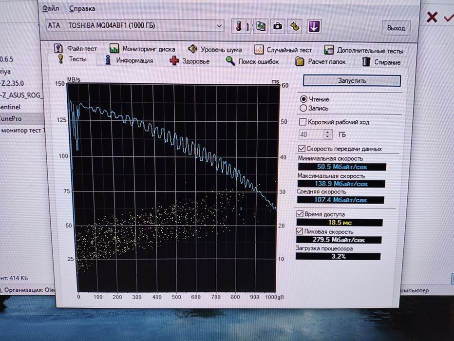Select the TunePro item in background list
Screen dimensions: 454x341
point(11,119)
